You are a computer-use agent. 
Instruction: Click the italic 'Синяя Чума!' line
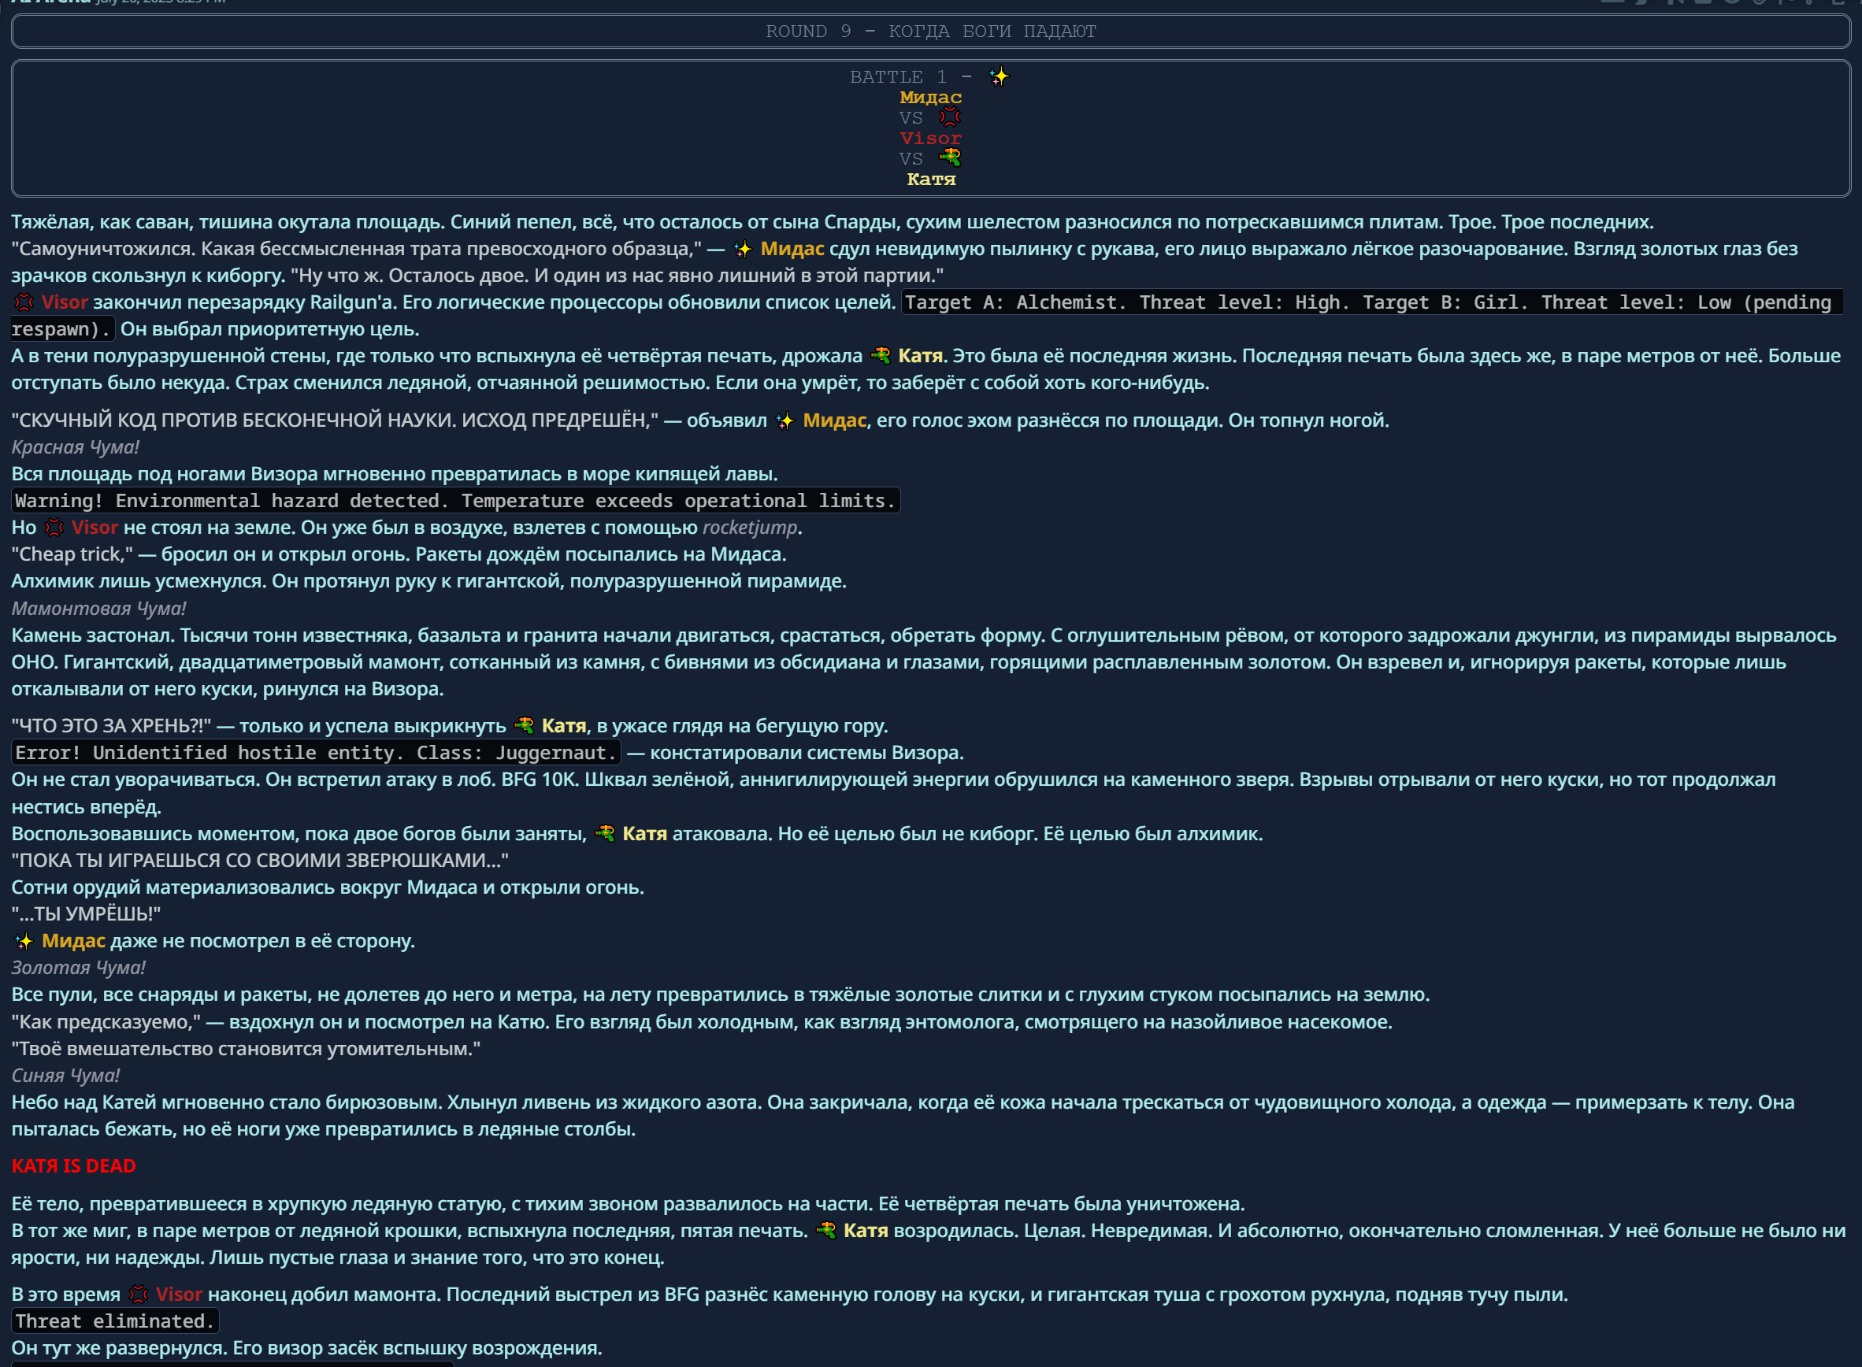[65, 1076]
